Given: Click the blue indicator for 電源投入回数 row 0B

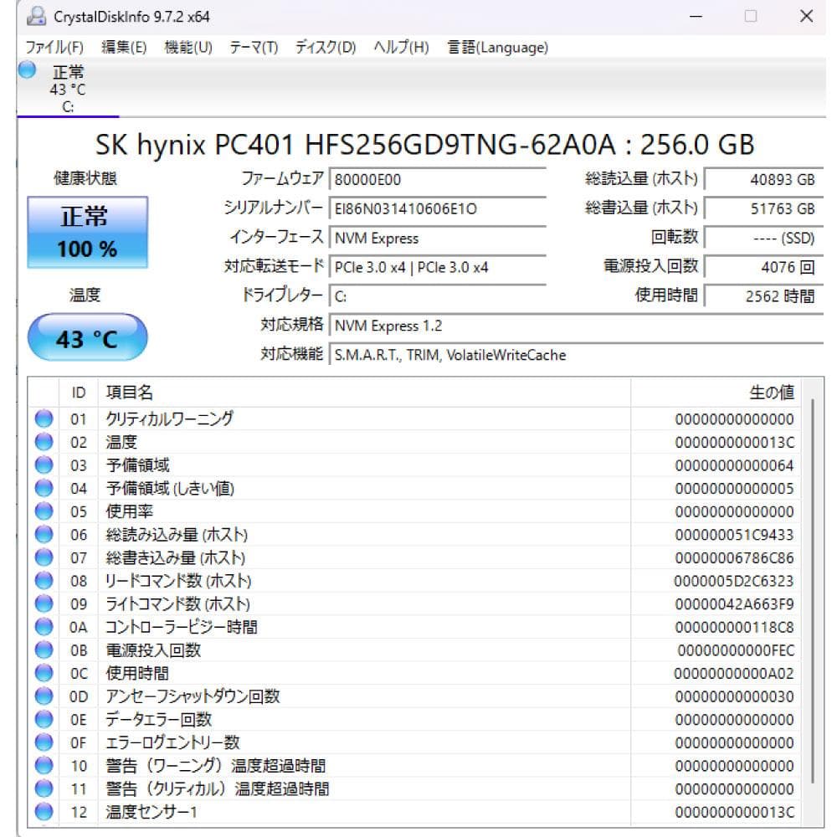Looking at the screenshot, I should [44, 650].
